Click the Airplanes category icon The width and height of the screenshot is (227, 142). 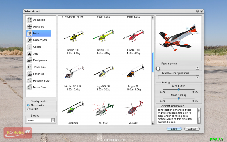tap(30, 26)
